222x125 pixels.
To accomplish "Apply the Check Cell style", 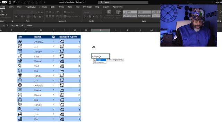I will (144, 16).
